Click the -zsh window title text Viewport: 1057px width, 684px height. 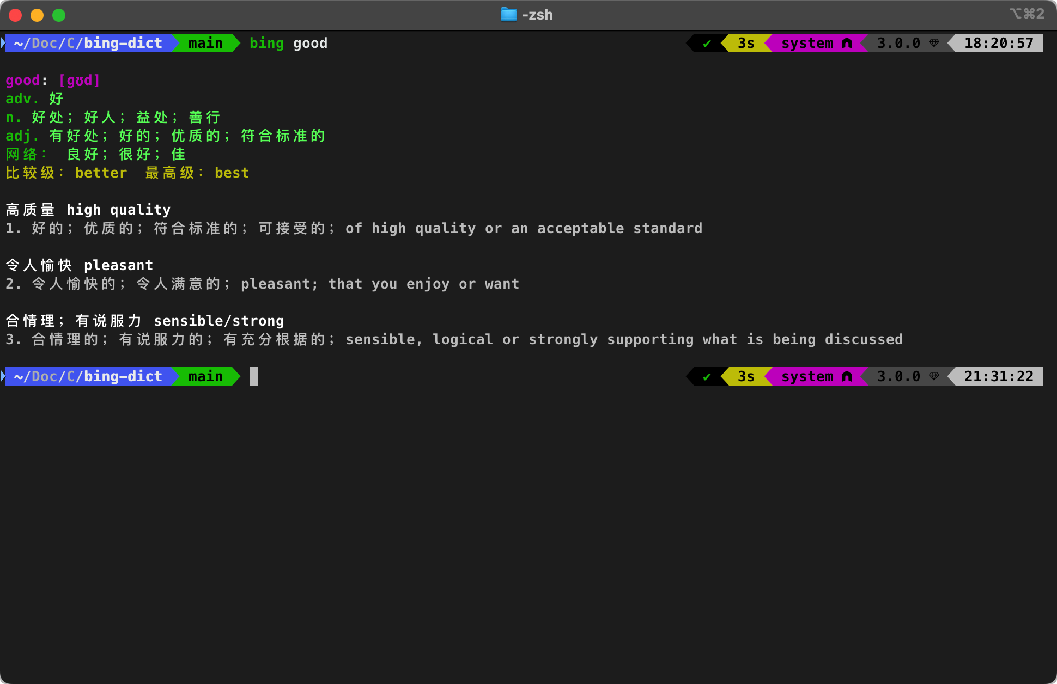(537, 15)
